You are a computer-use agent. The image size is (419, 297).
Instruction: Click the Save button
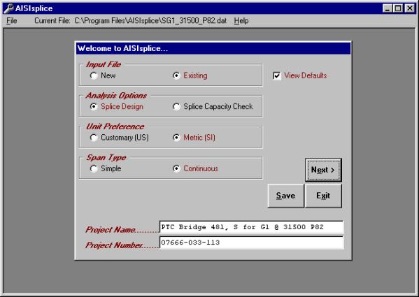click(285, 196)
